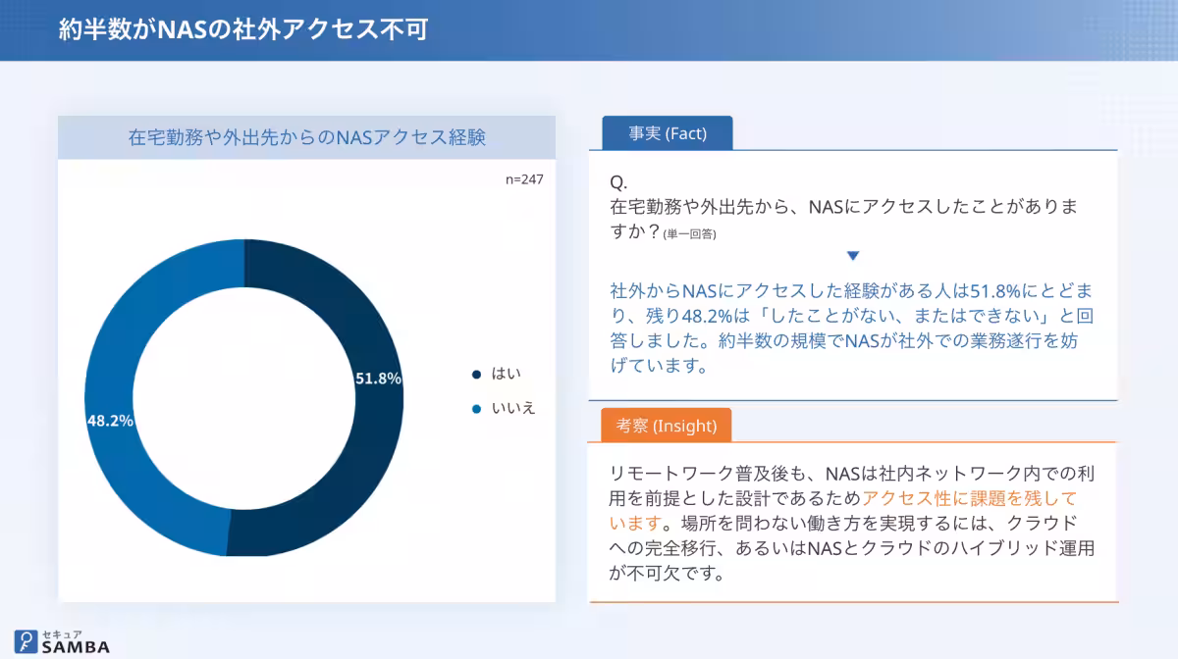Click the slide heading 約半数がNASの社外アクセス不可

tap(242, 29)
